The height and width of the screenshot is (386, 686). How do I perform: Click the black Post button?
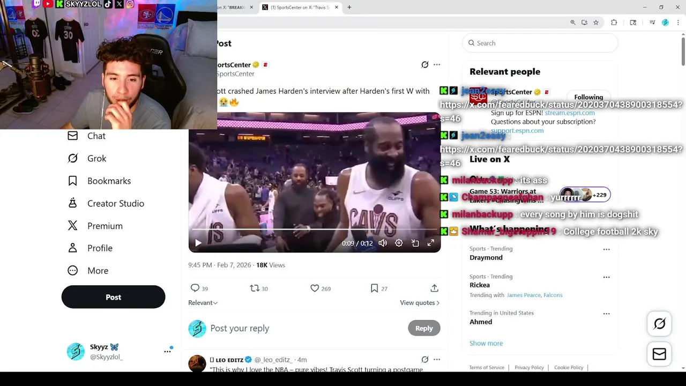tap(113, 297)
